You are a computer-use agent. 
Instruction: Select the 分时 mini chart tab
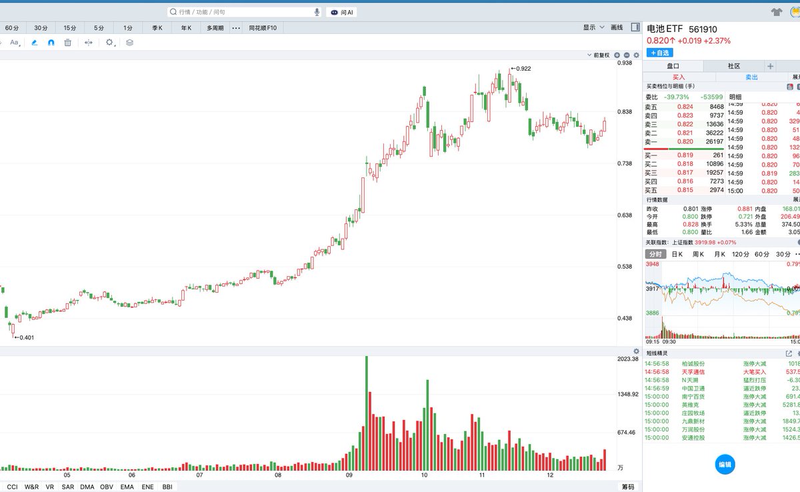pyautogui.click(x=656, y=255)
